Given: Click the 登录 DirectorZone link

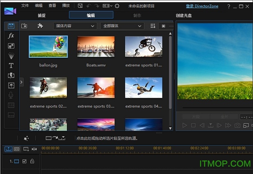Looking at the screenshot, I should coord(202,6).
